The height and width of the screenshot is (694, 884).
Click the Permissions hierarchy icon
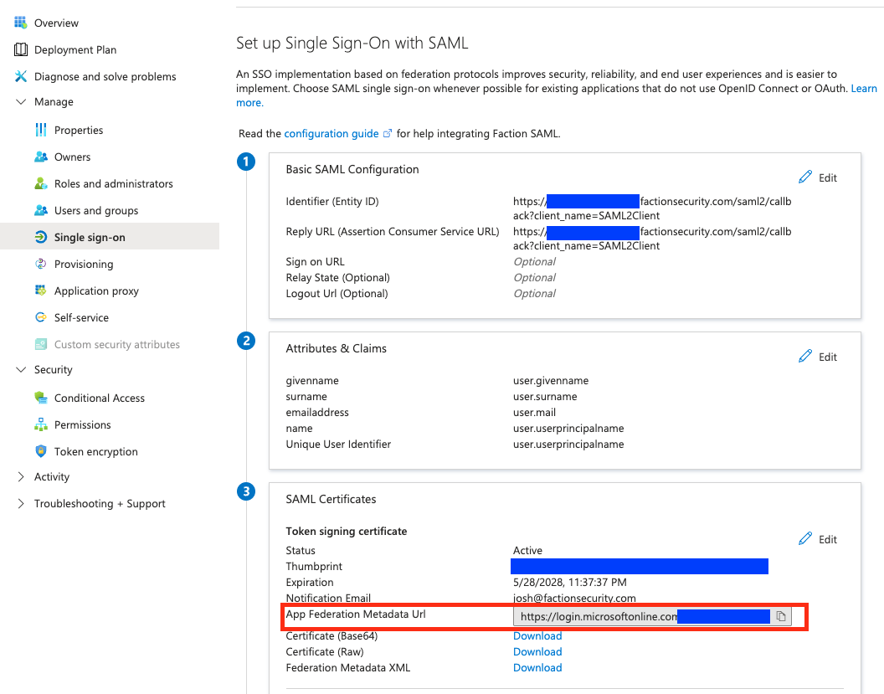click(x=40, y=424)
